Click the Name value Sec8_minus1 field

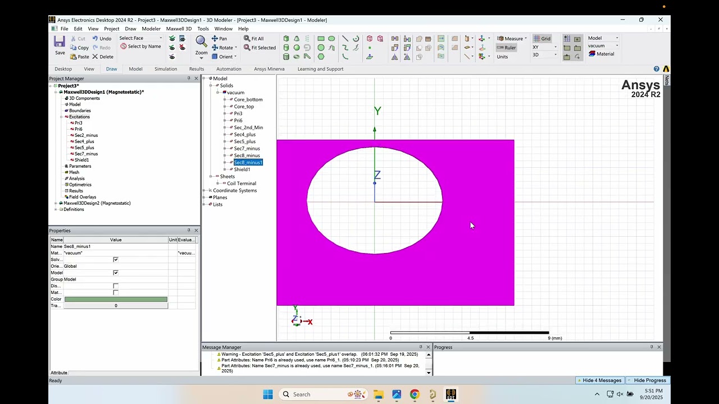pyautogui.click(x=116, y=246)
